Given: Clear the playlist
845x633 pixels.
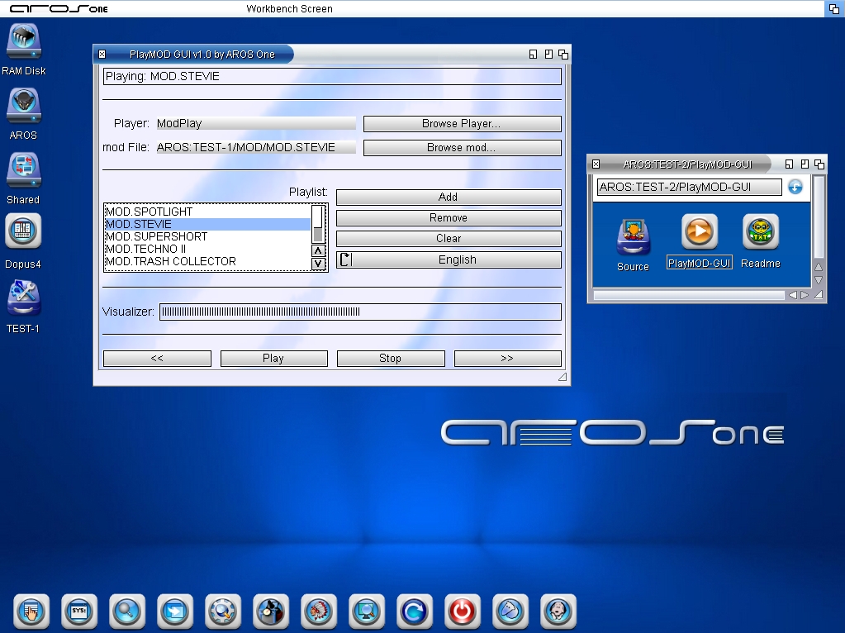Looking at the screenshot, I should [x=449, y=238].
